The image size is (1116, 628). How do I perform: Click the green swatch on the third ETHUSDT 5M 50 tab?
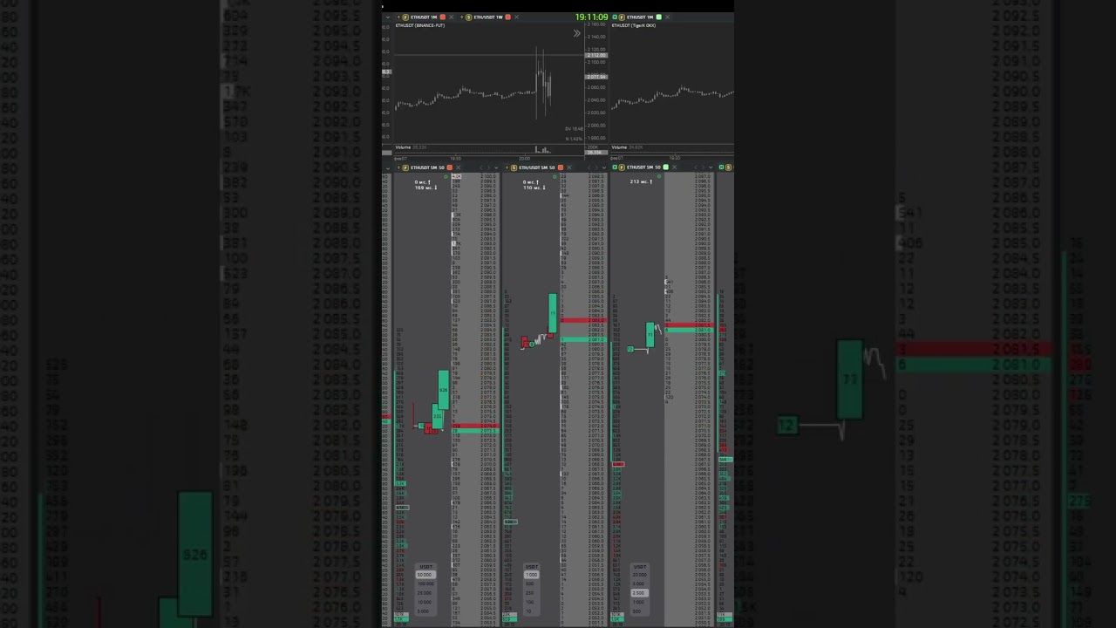666,167
